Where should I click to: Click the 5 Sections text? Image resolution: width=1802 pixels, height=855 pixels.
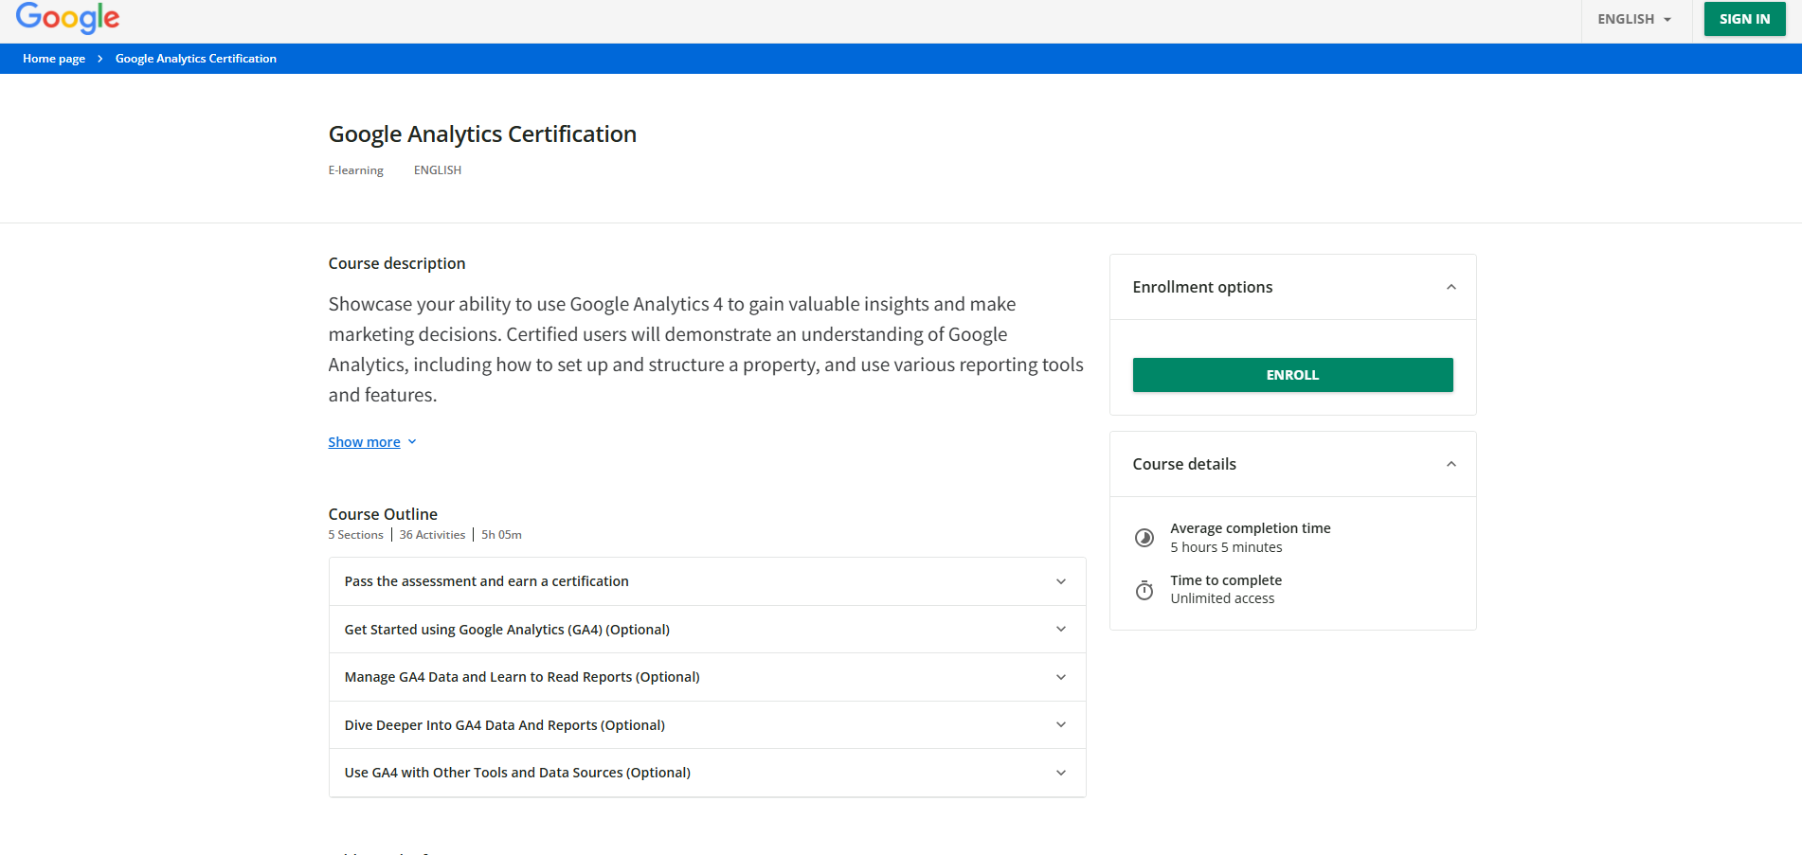[x=356, y=535]
